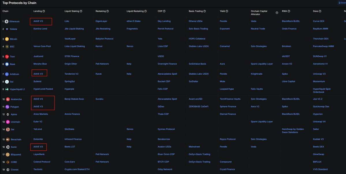Click the Sei chain logo icon
Screen dimensions: 346x174
pyautogui.click(x=8, y=130)
